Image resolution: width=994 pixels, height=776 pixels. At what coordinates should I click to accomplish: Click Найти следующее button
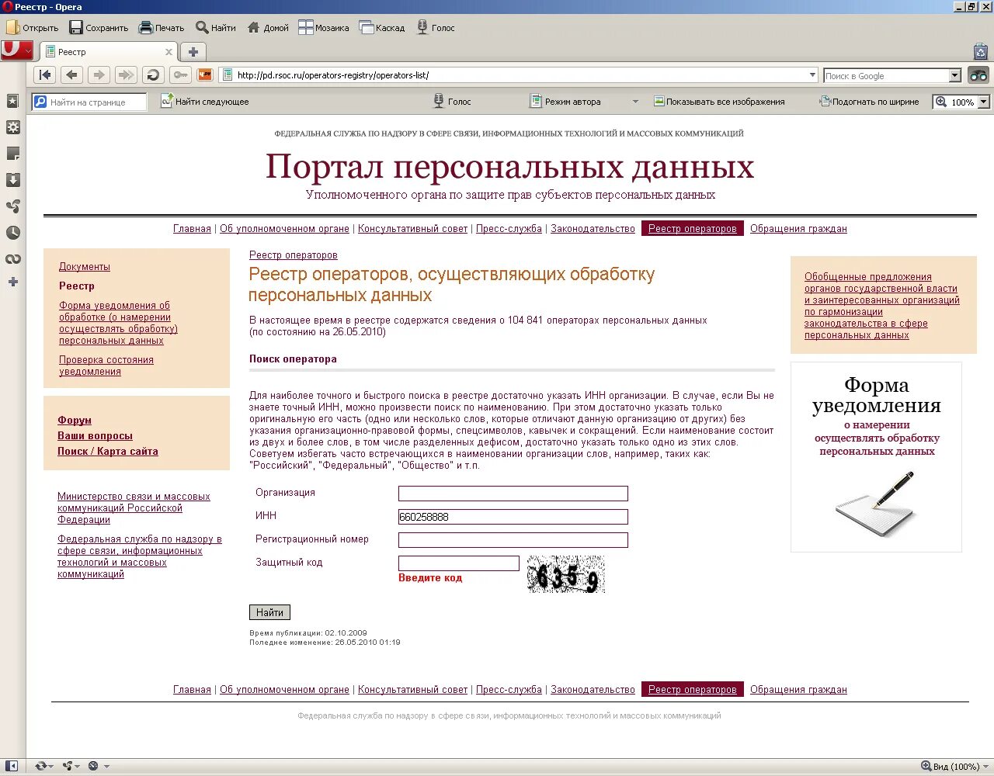coord(204,102)
